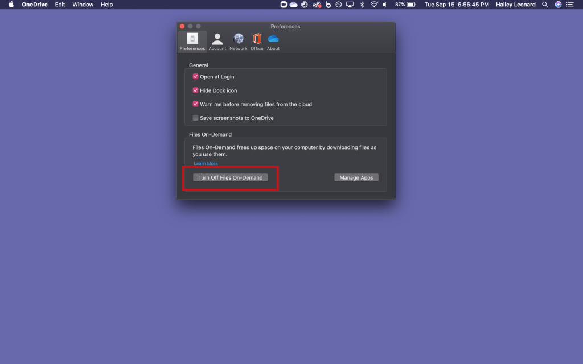Show the About OneDrive pane

273,41
